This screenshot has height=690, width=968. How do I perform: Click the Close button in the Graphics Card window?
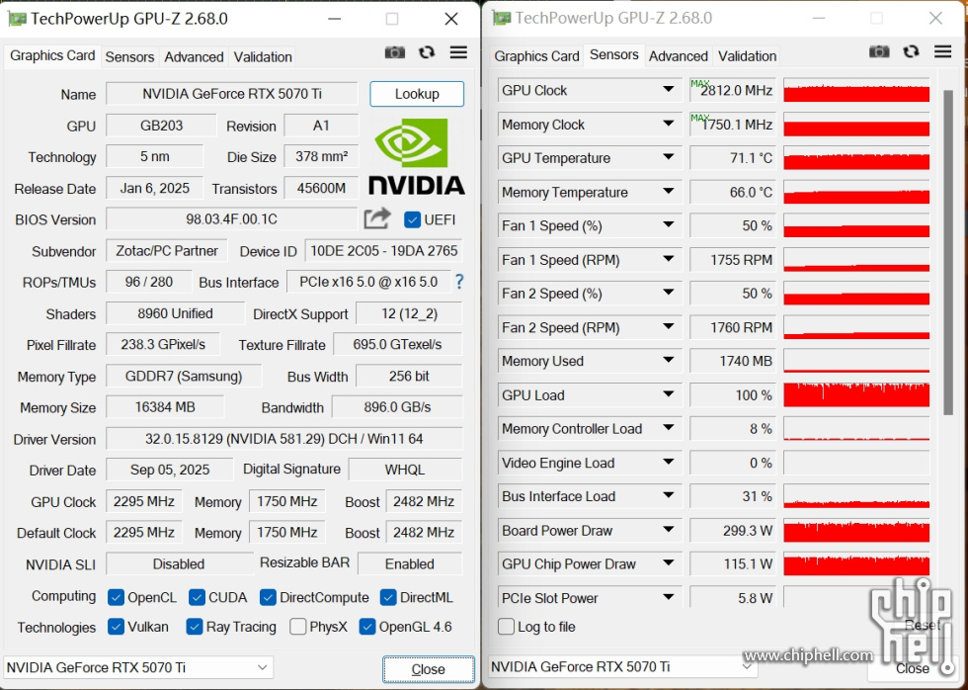click(429, 669)
